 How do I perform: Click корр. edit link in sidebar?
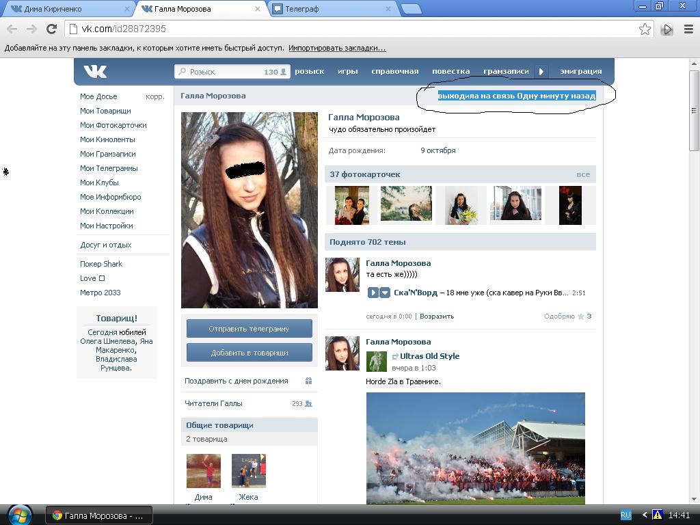(155, 96)
